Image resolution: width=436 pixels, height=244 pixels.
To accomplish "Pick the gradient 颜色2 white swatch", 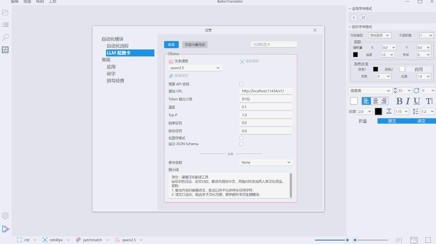I will tap(402, 69).
